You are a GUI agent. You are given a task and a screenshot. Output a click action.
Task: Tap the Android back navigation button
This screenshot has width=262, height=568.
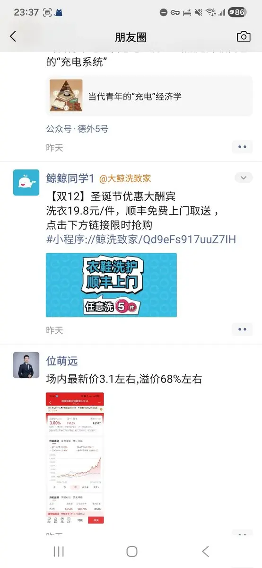pyautogui.click(x=205, y=551)
